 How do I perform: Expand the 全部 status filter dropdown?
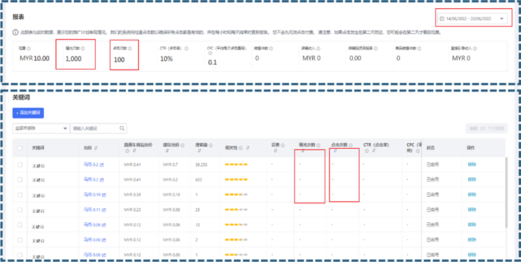point(41,128)
